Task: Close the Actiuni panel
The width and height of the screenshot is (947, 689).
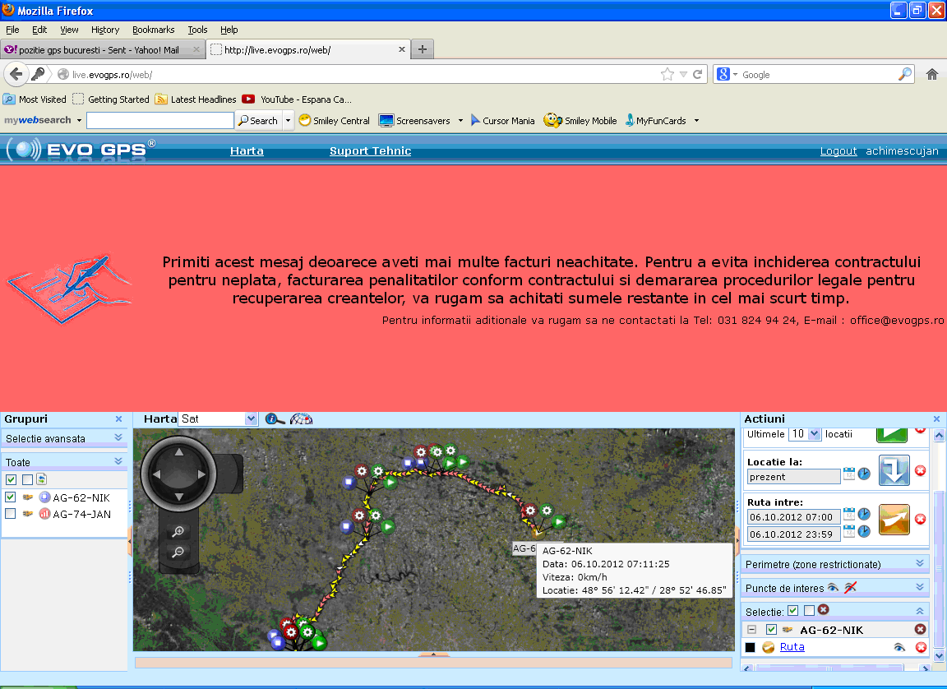Action: pyautogui.click(x=936, y=419)
